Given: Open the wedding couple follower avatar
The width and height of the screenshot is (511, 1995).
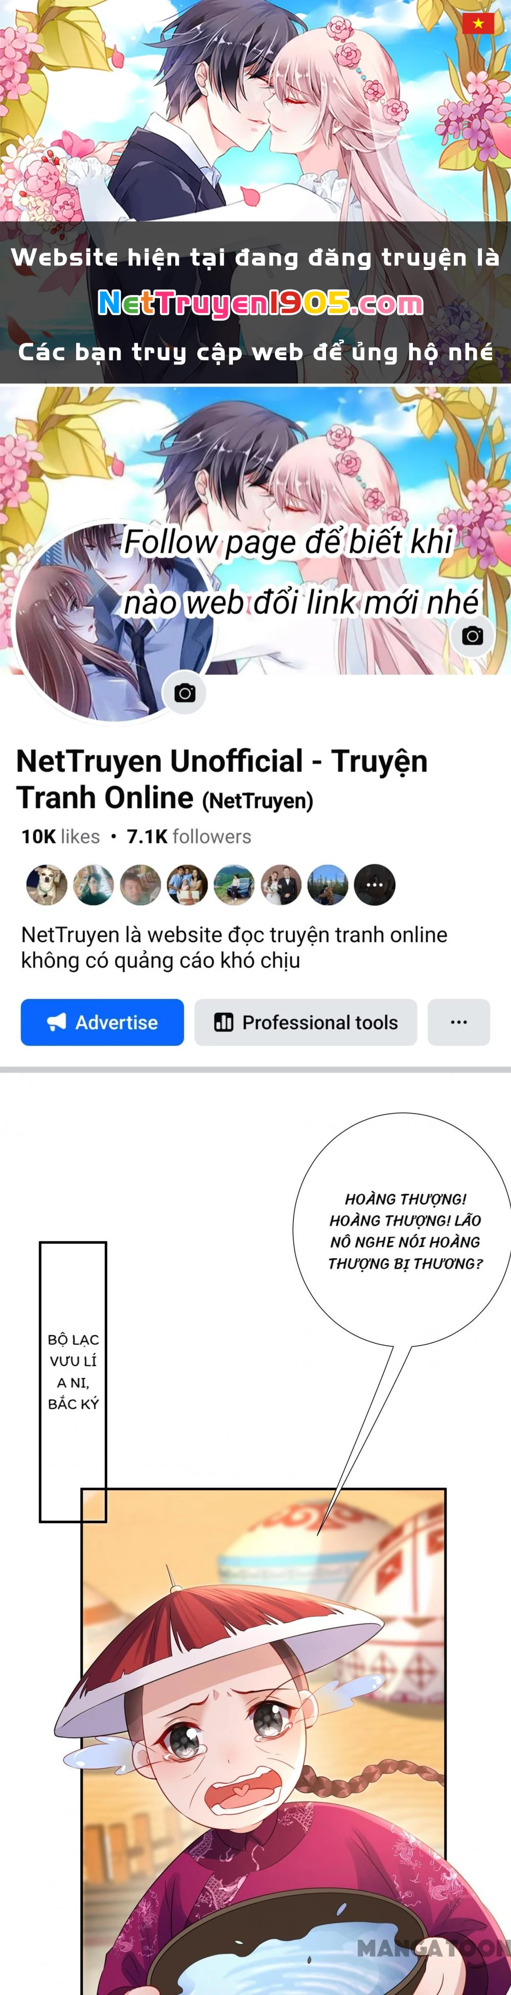Looking at the screenshot, I should pyautogui.click(x=281, y=885).
